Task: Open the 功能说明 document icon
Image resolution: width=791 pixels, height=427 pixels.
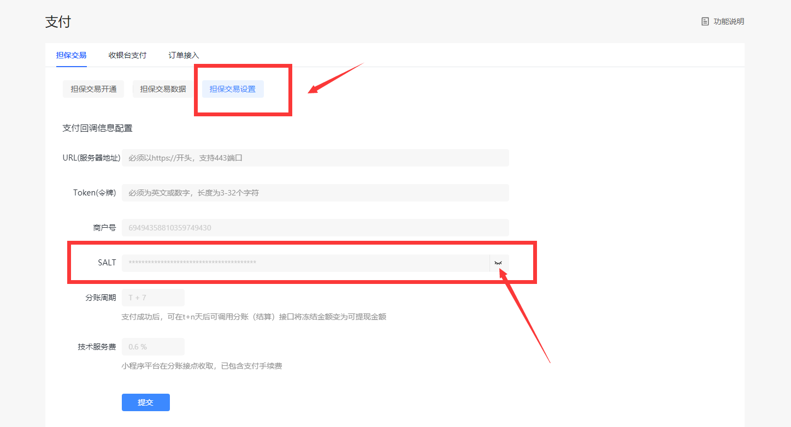Action: 705,21
